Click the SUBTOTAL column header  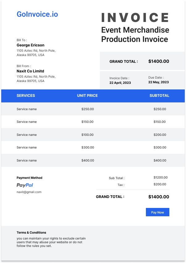coord(159,96)
